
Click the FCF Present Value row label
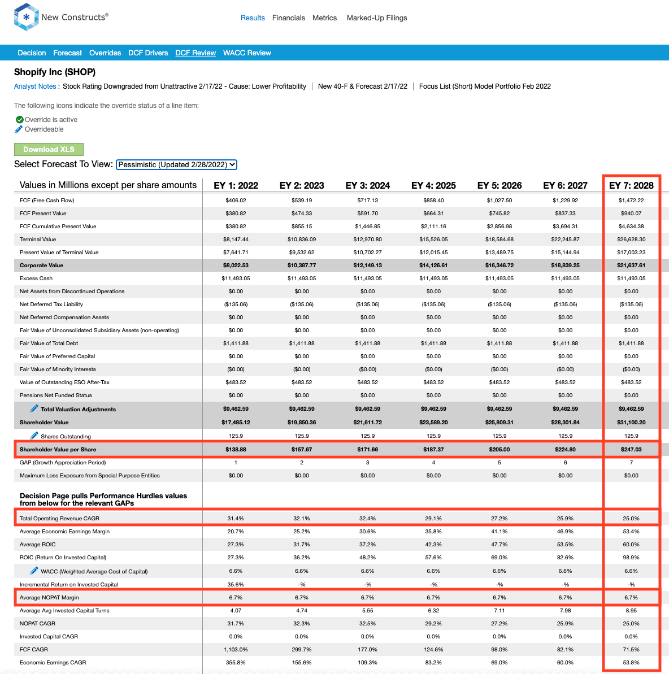[x=43, y=213]
